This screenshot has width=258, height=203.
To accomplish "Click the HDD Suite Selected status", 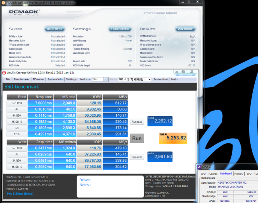I will (60, 65).
